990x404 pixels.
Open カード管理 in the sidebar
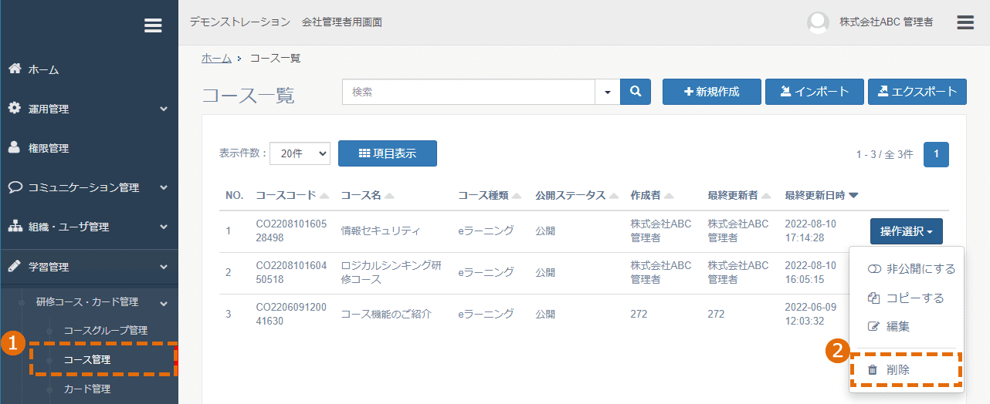point(87,389)
